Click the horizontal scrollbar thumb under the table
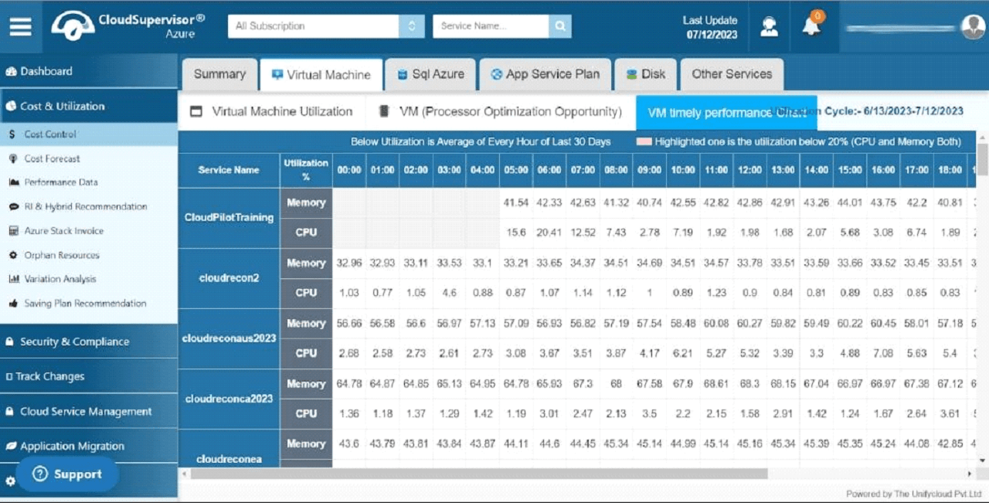Screen dimensions: 989x503 [x=479, y=474]
